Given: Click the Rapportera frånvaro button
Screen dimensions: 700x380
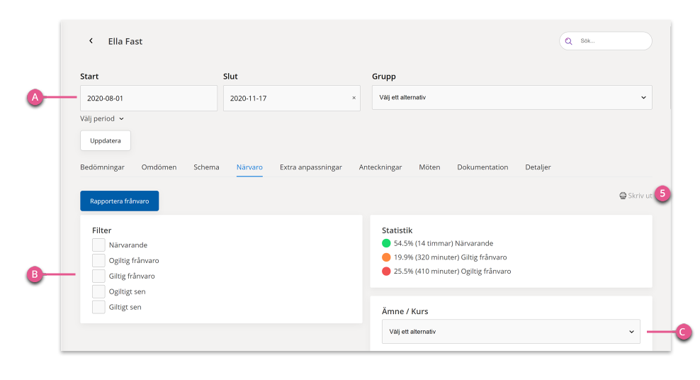Looking at the screenshot, I should [x=120, y=201].
